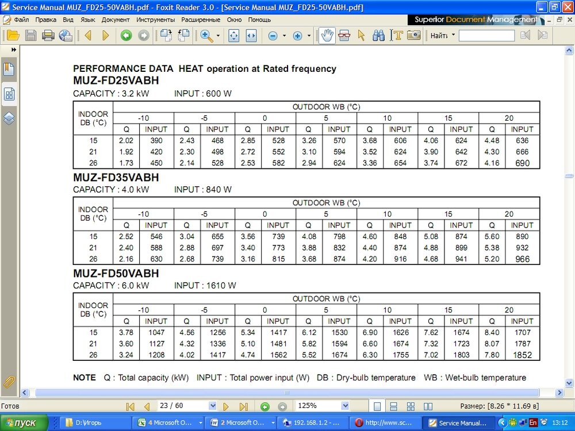Rotate the page clockwise
Screen dimensions: 575x431
click(166, 36)
